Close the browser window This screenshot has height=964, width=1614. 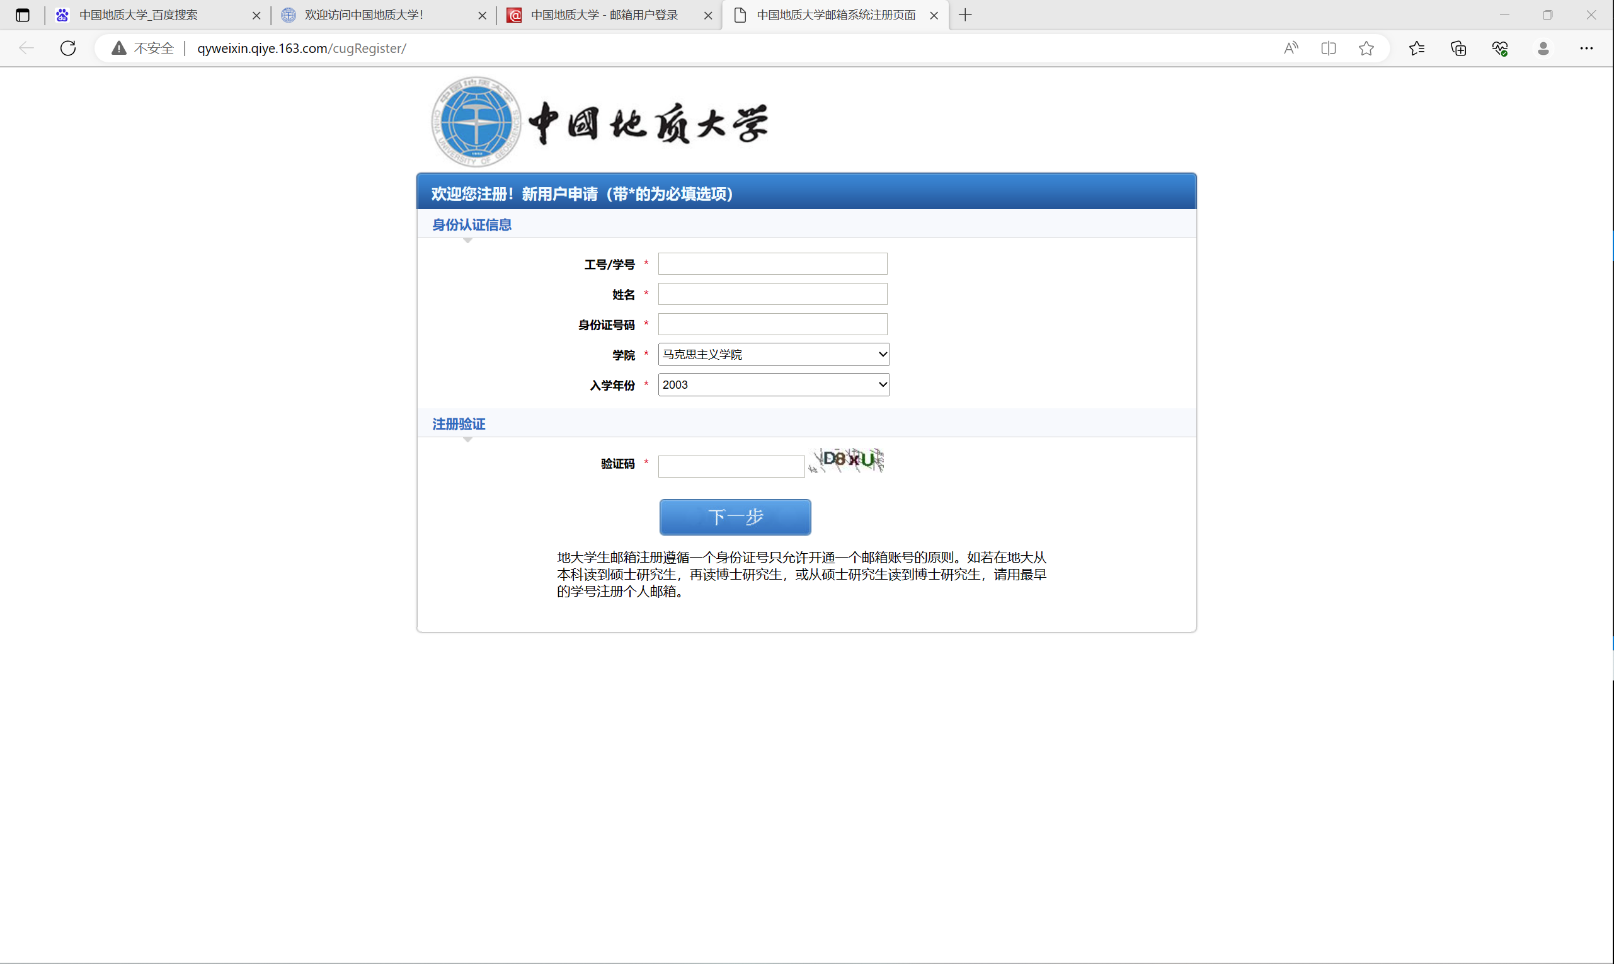click(1591, 15)
